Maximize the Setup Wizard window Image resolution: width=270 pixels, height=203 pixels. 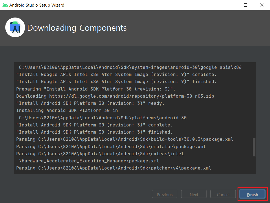coord(246,5)
